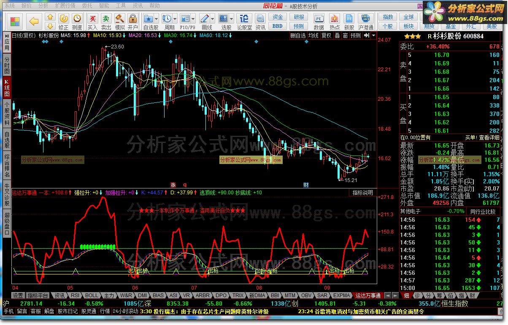This screenshot has width=508, height=325.
Task: Select the MTM indicator tab
Action: click(x=290, y=295)
